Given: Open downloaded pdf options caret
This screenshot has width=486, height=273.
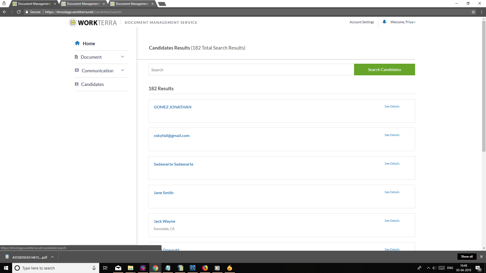Looking at the screenshot, I should 52,257.
